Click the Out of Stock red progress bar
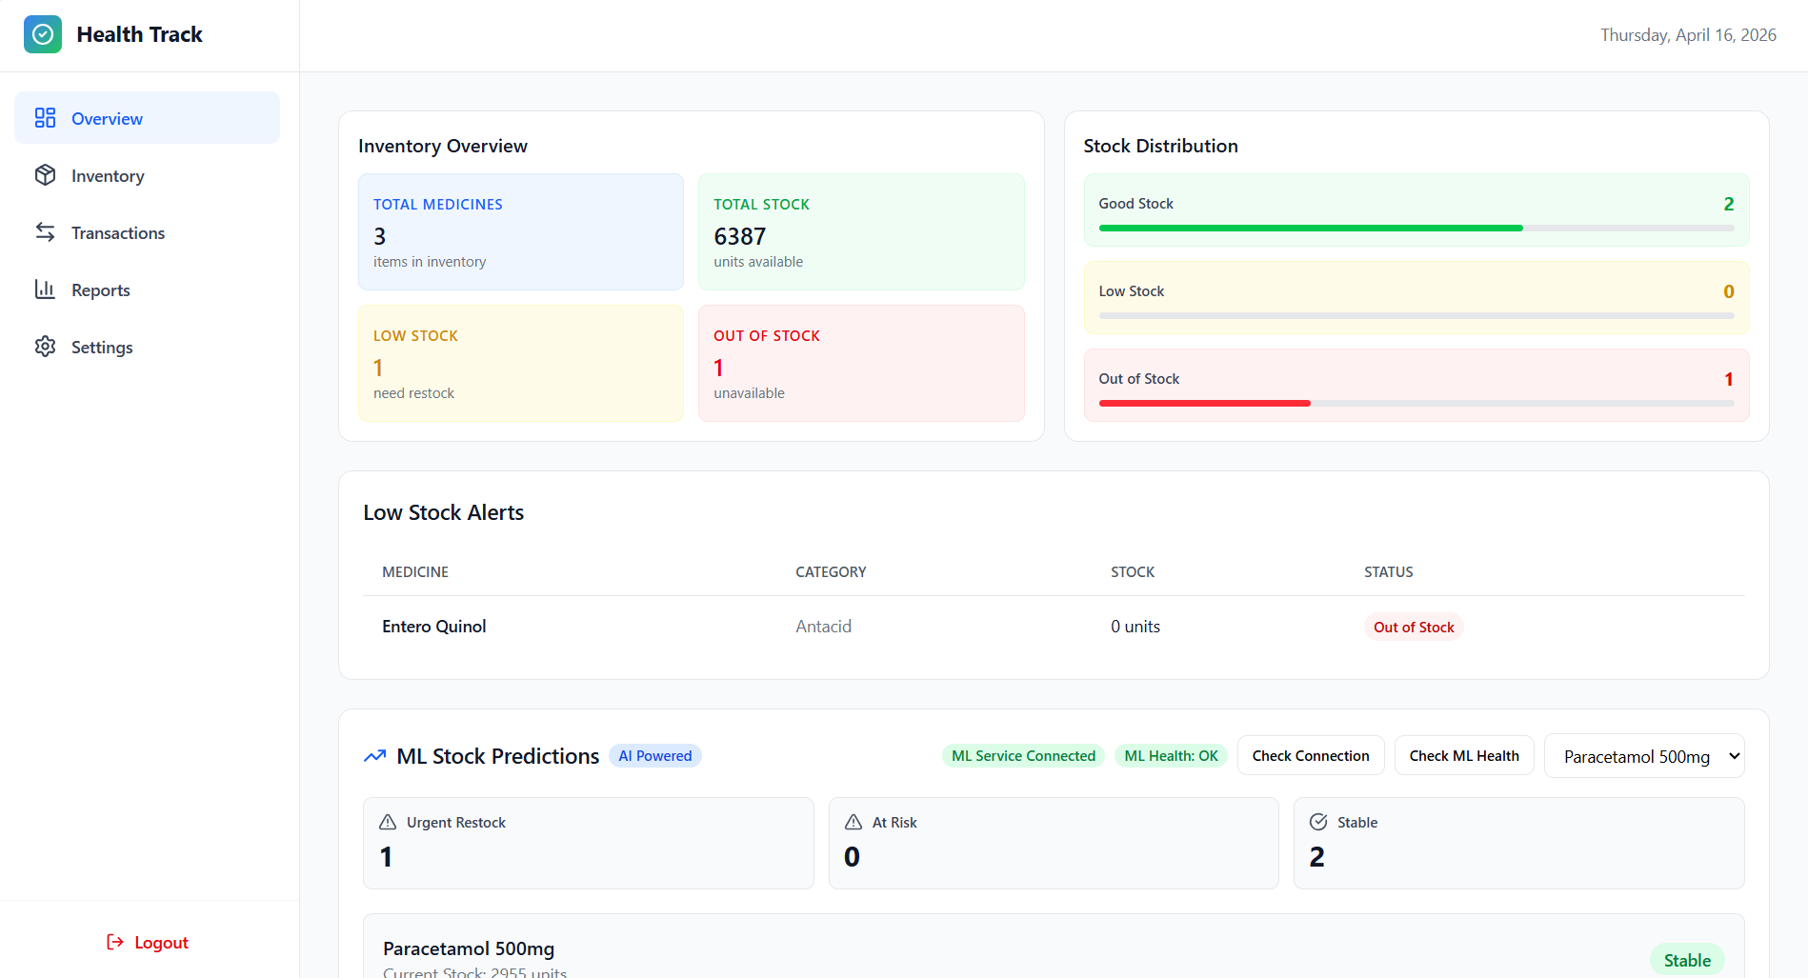Viewport: 1808px width, 978px height. (x=1204, y=404)
